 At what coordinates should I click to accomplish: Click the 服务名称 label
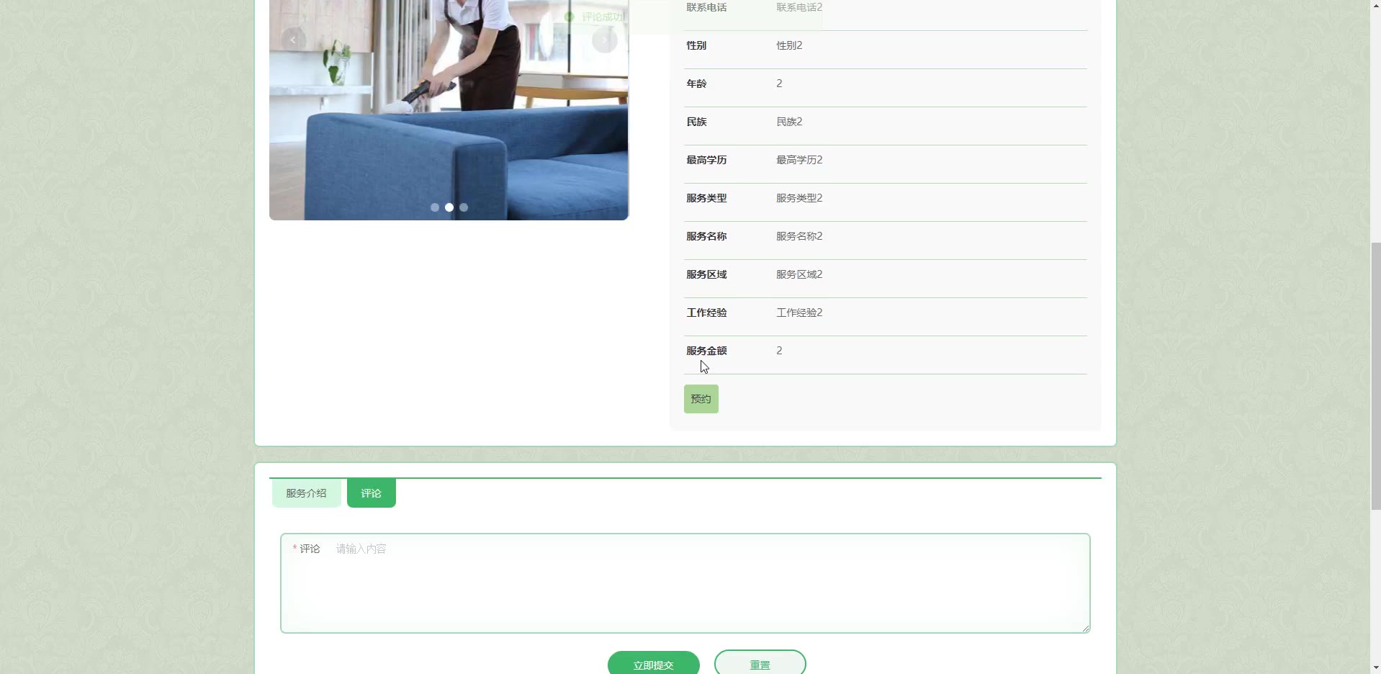pos(706,236)
